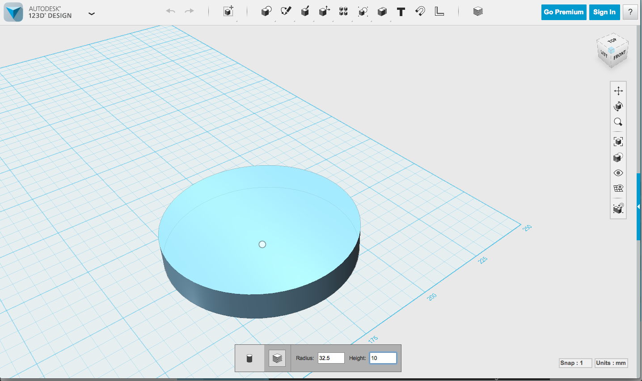Image resolution: width=642 pixels, height=381 pixels.
Task: Open the Primitives tool
Action: coord(266,12)
